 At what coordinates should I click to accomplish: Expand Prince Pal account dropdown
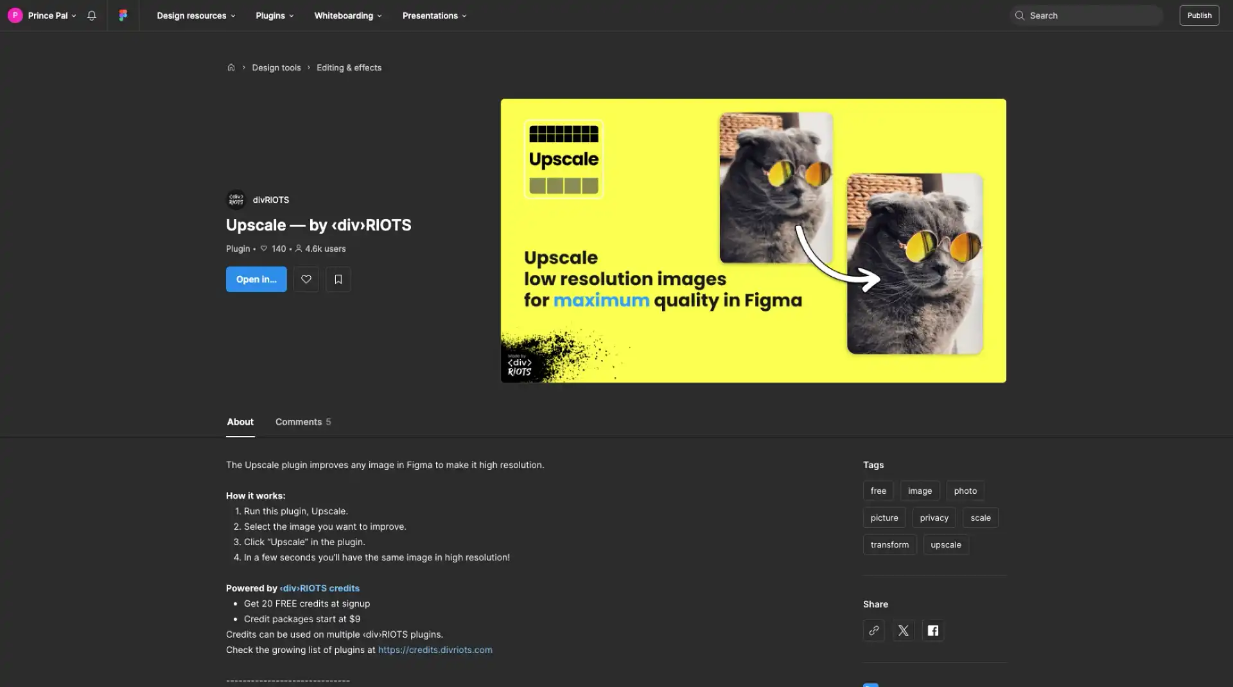point(74,16)
